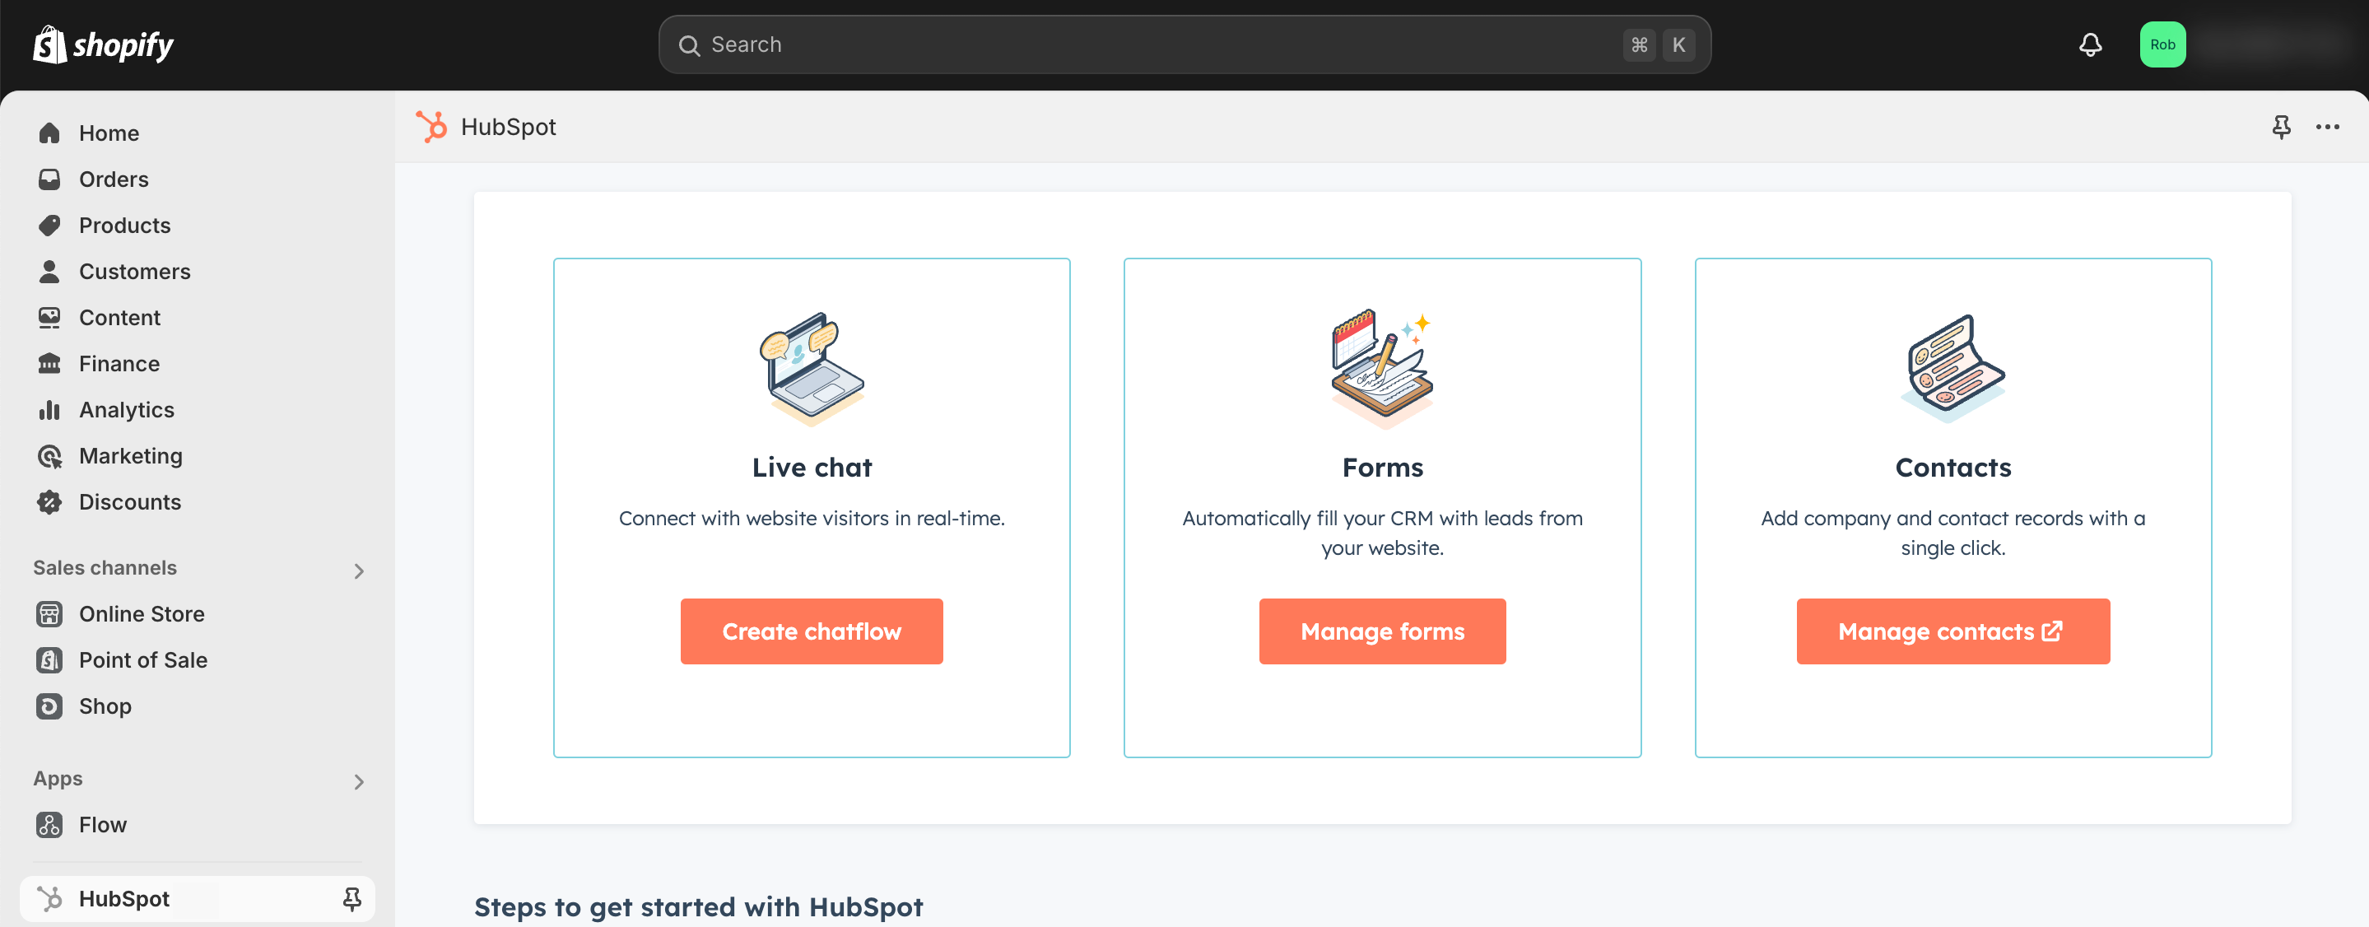Toggle the pin icon next to the HubSpot title
Viewport: 2369px width, 927px height.
coord(2282,127)
